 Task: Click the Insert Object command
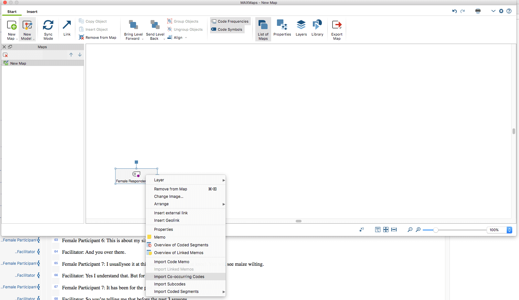point(93,29)
